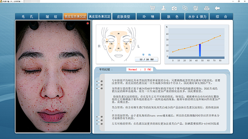The image size is (248, 139).
Task: Click the compare images icon
Action: click(x=185, y=8)
